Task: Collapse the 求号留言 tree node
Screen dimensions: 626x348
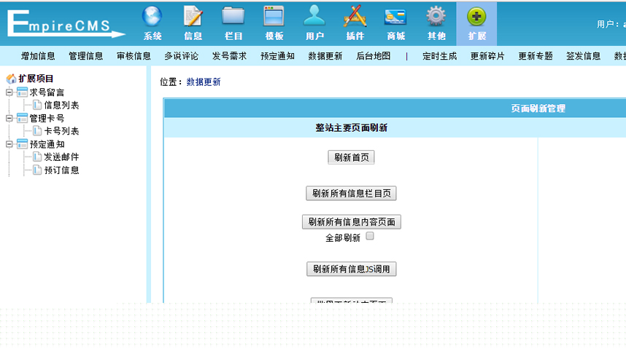Action: [x=9, y=92]
